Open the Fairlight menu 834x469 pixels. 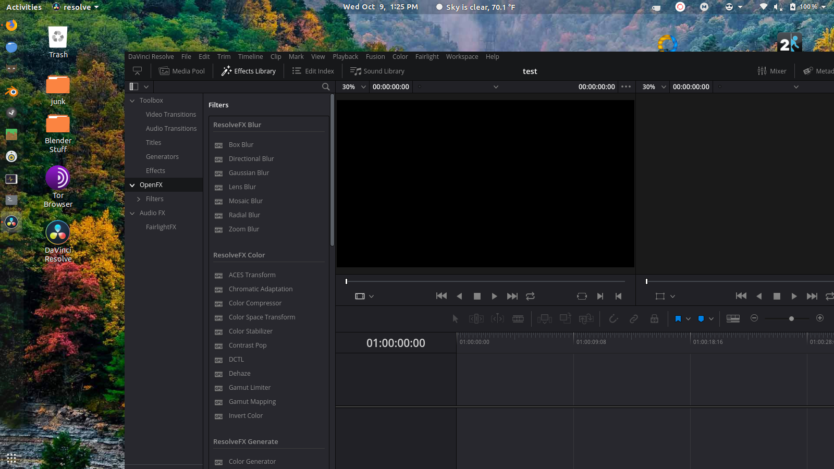coord(427,57)
